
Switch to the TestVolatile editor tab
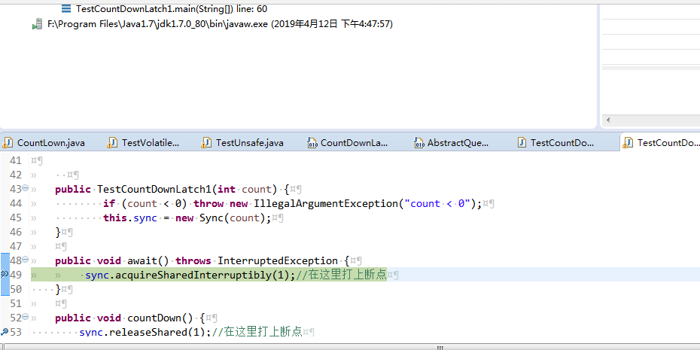pos(144,143)
